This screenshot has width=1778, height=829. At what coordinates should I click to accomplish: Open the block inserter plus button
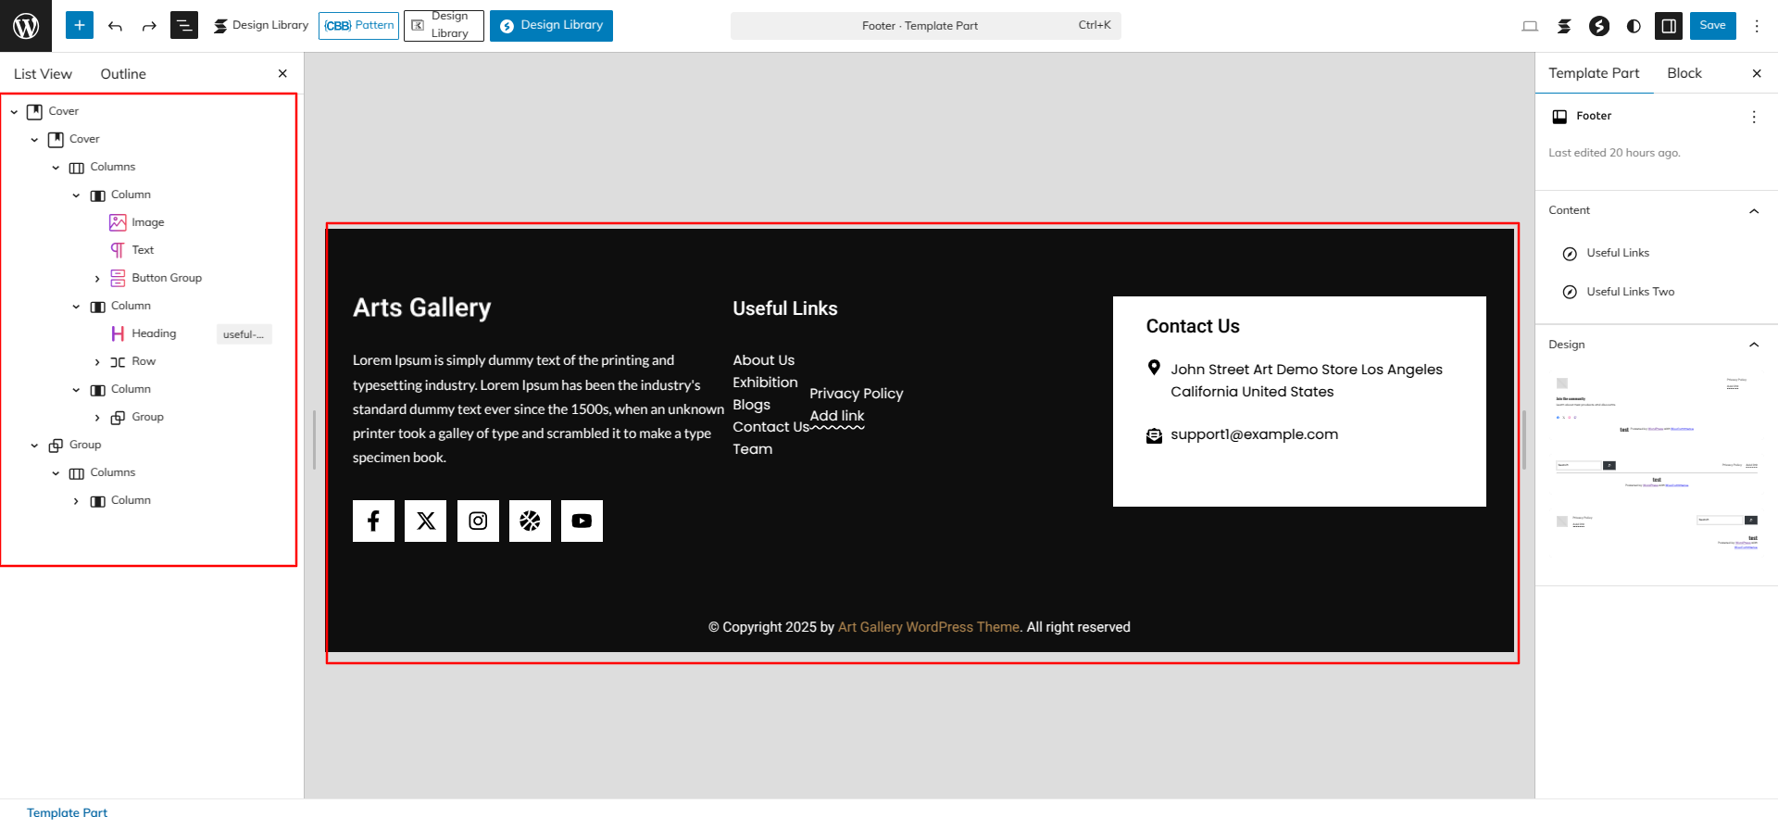(80, 26)
